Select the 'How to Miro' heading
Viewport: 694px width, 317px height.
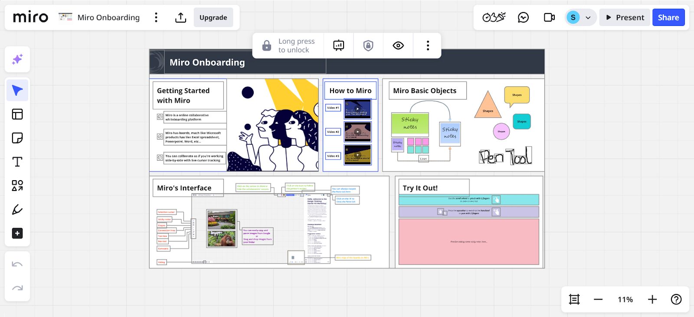(x=350, y=91)
